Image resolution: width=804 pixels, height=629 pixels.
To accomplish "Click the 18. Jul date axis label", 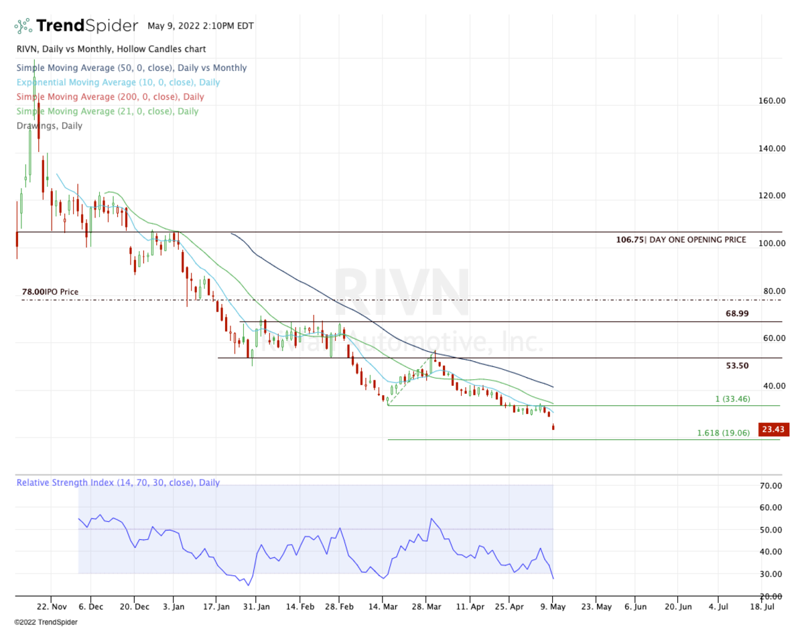I will [761, 606].
